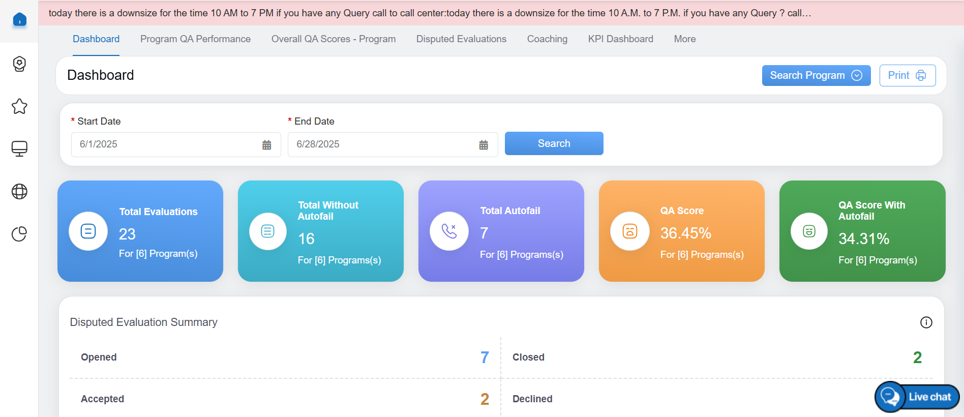The image size is (964, 417).
Task: Go to the KPI Dashboard tab
Action: click(620, 39)
